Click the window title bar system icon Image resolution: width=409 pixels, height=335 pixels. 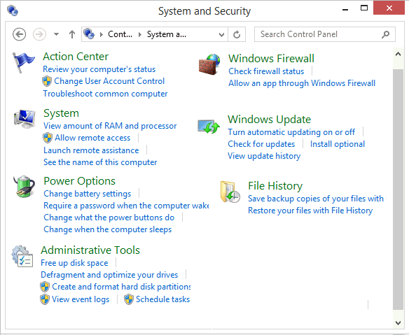click(13, 10)
